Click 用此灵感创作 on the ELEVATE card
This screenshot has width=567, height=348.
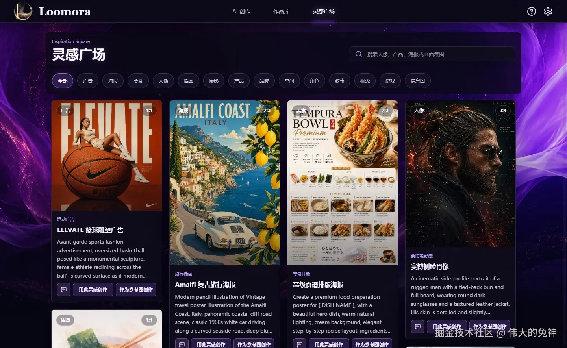point(93,290)
